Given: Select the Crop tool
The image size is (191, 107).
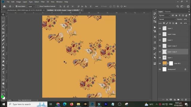Looking at the screenshot, I should (3, 29).
